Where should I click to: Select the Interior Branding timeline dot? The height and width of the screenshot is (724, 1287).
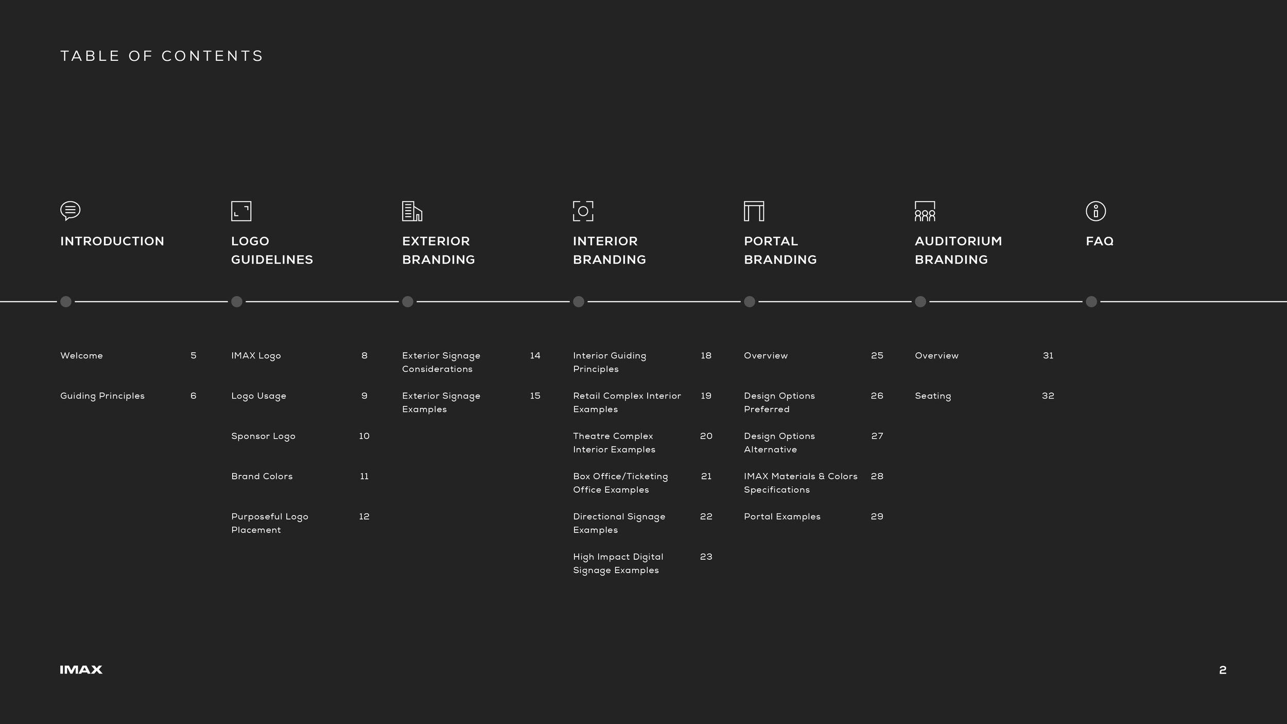(579, 302)
